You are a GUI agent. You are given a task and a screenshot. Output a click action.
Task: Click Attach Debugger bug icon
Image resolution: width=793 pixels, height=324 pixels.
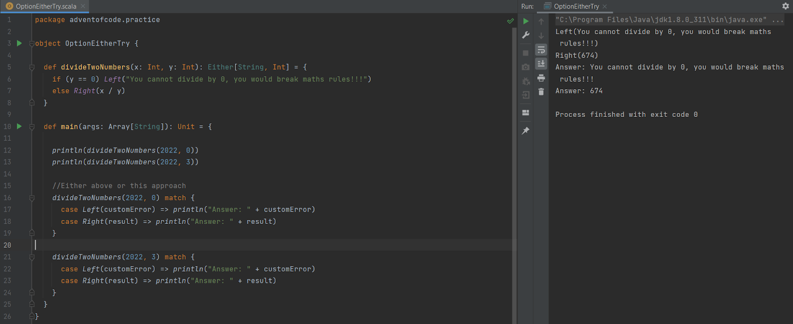coord(526,81)
